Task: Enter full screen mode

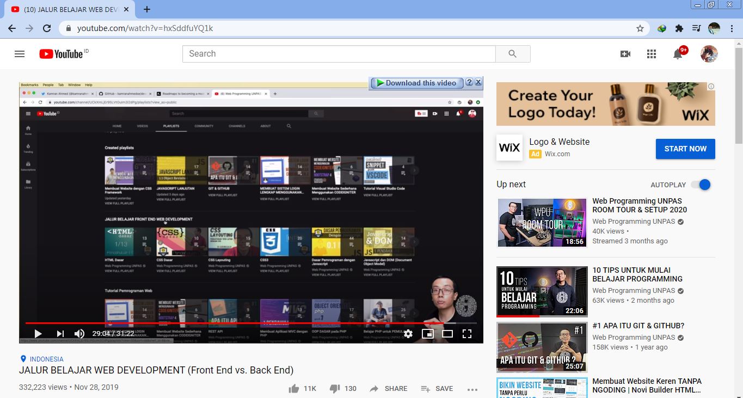Action: (467, 334)
